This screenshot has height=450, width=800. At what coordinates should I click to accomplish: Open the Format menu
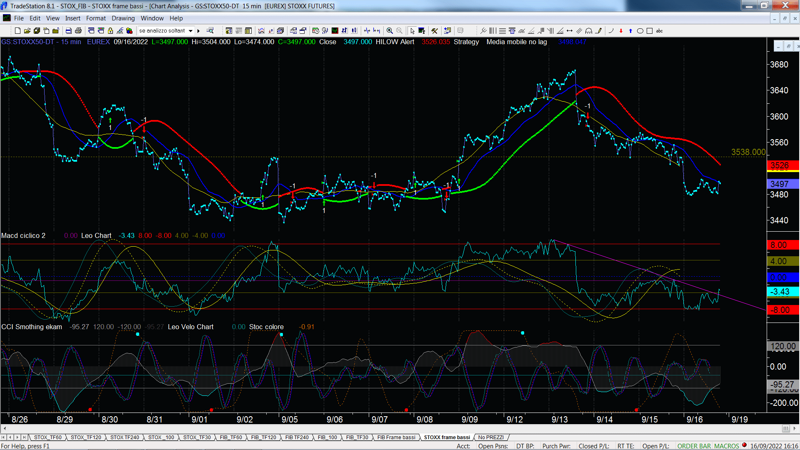click(x=96, y=18)
